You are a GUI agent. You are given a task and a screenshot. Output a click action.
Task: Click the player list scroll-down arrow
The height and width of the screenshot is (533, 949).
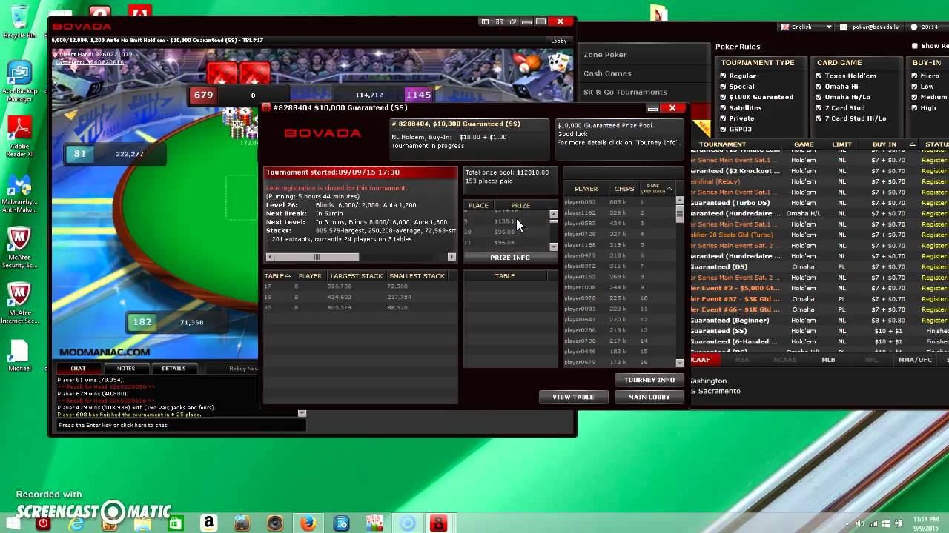click(680, 363)
